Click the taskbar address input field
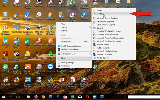Image resolution: width=160 pixels, height=100 pixels. pos(142,97)
